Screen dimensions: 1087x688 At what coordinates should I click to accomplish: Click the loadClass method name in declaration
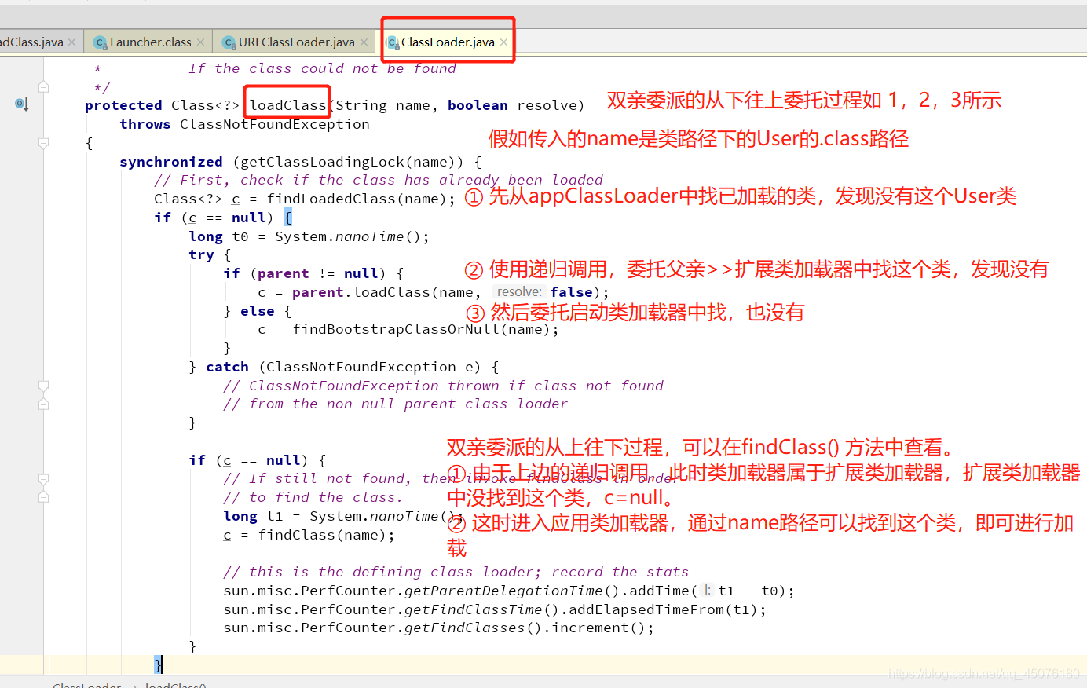[x=287, y=105]
